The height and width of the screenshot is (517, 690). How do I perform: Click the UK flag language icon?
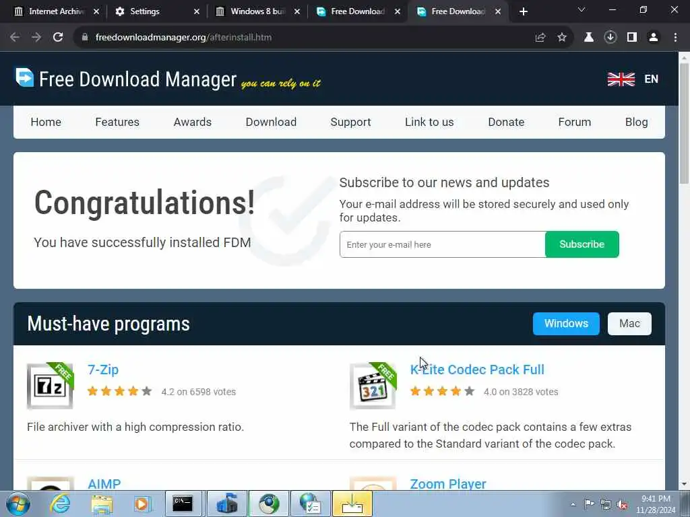click(x=621, y=79)
